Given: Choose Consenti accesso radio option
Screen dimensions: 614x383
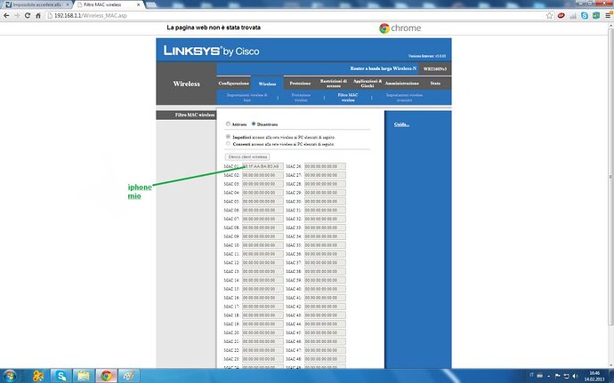Looking at the screenshot, I should click(x=229, y=144).
